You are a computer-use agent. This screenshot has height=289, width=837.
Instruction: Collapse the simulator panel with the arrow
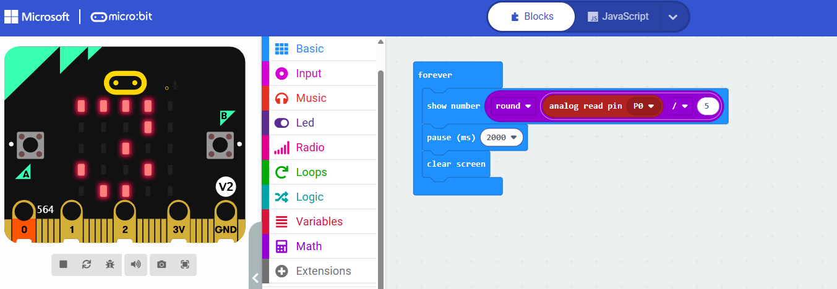[x=255, y=278]
